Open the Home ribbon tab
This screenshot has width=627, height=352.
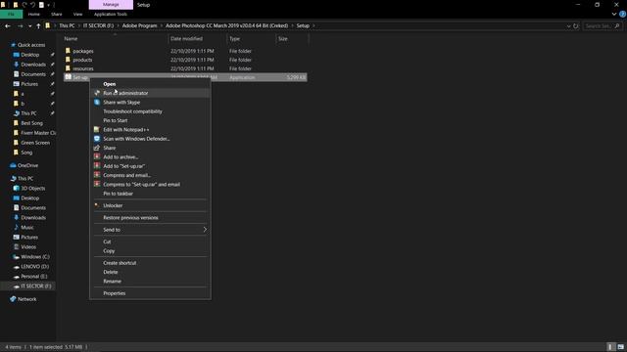coord(34,14)
